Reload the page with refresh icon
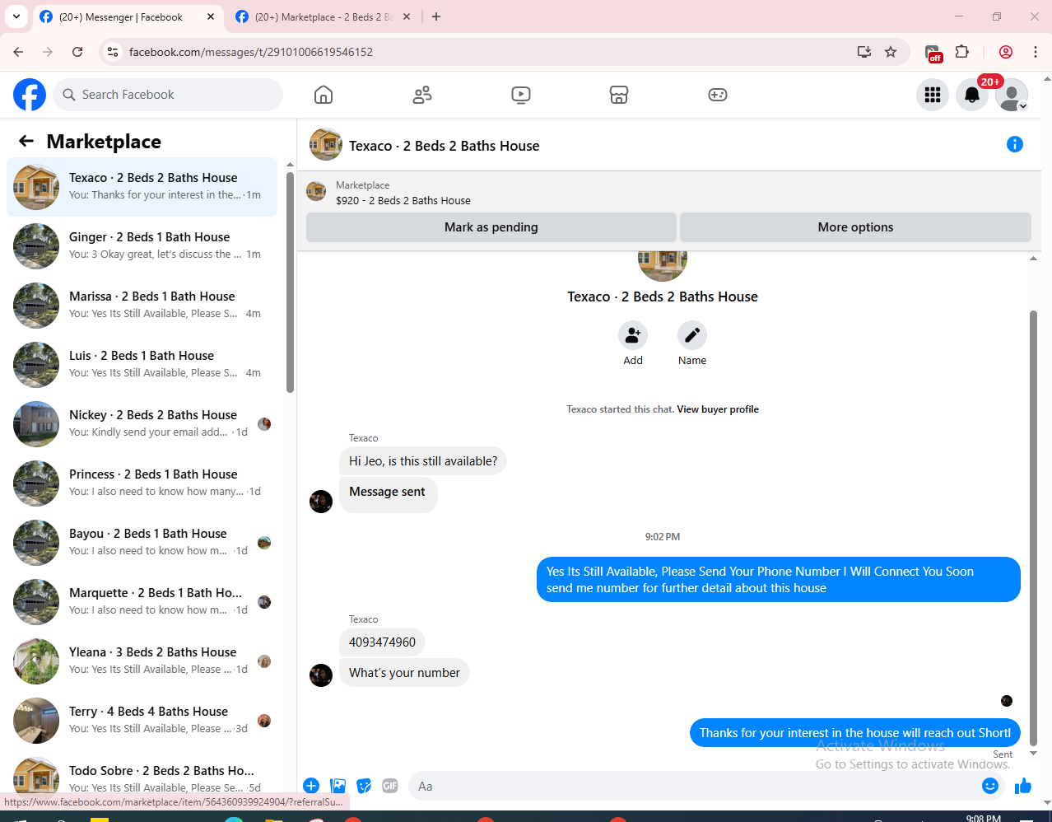 (77, 52)
